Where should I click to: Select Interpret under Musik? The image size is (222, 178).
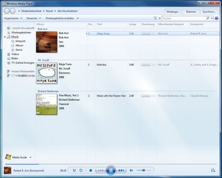pyautogui.click(x=20, y=41)
